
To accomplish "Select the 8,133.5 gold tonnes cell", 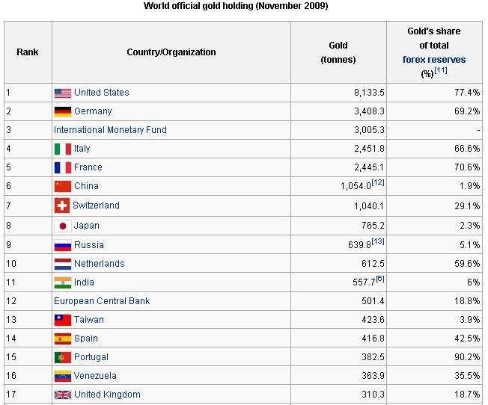I will coord(338,93).
